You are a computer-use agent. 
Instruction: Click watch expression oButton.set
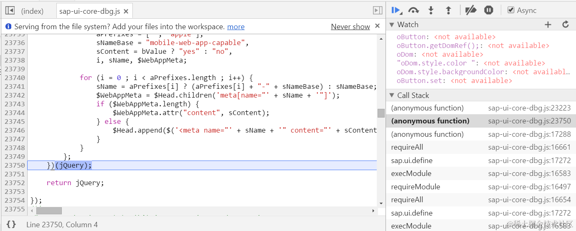[454, 80]
